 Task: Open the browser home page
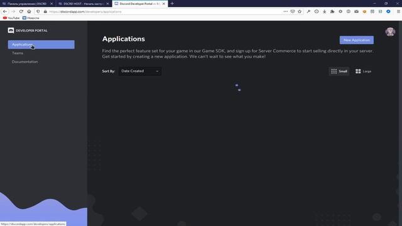tap(29, 11)
